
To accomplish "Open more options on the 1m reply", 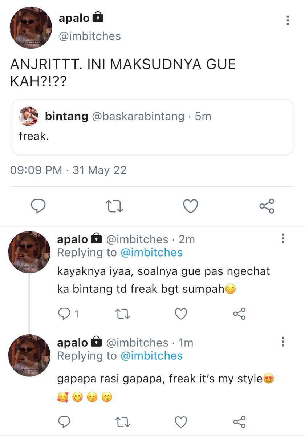I will click(x=283, y=342).
